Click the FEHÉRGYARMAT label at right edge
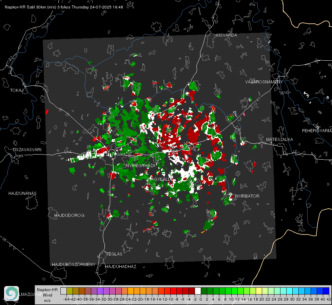The width and height of the screenshot is (332, 305). tap(317, 131)
